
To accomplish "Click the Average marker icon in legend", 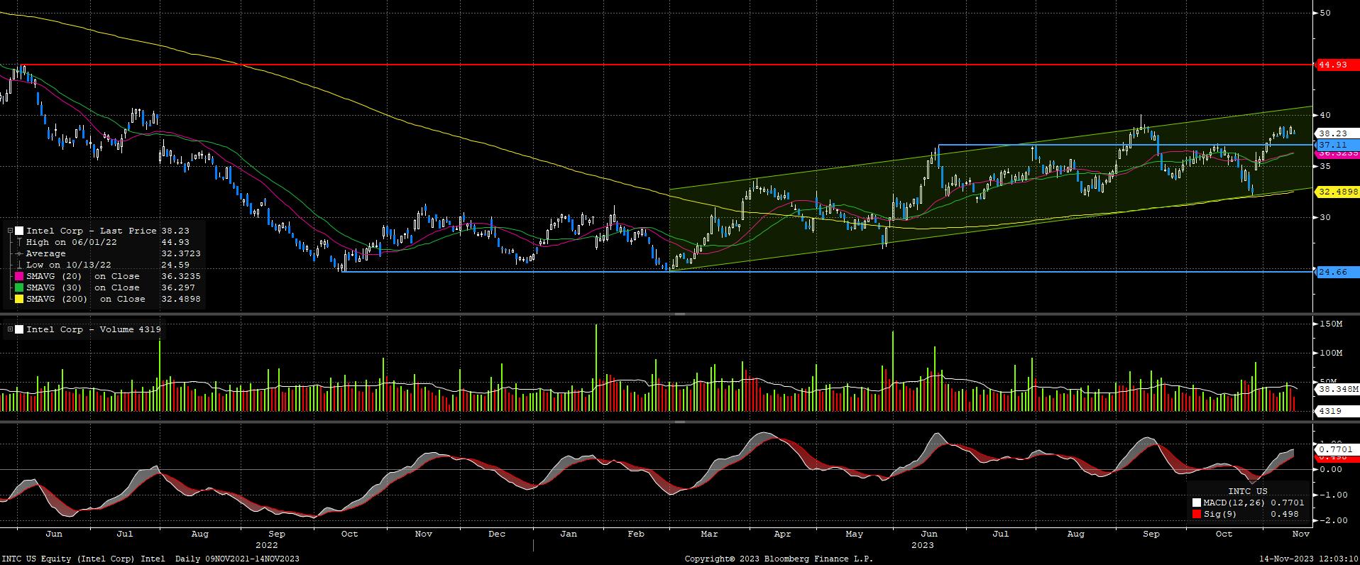I will click(x=20, y=253).
